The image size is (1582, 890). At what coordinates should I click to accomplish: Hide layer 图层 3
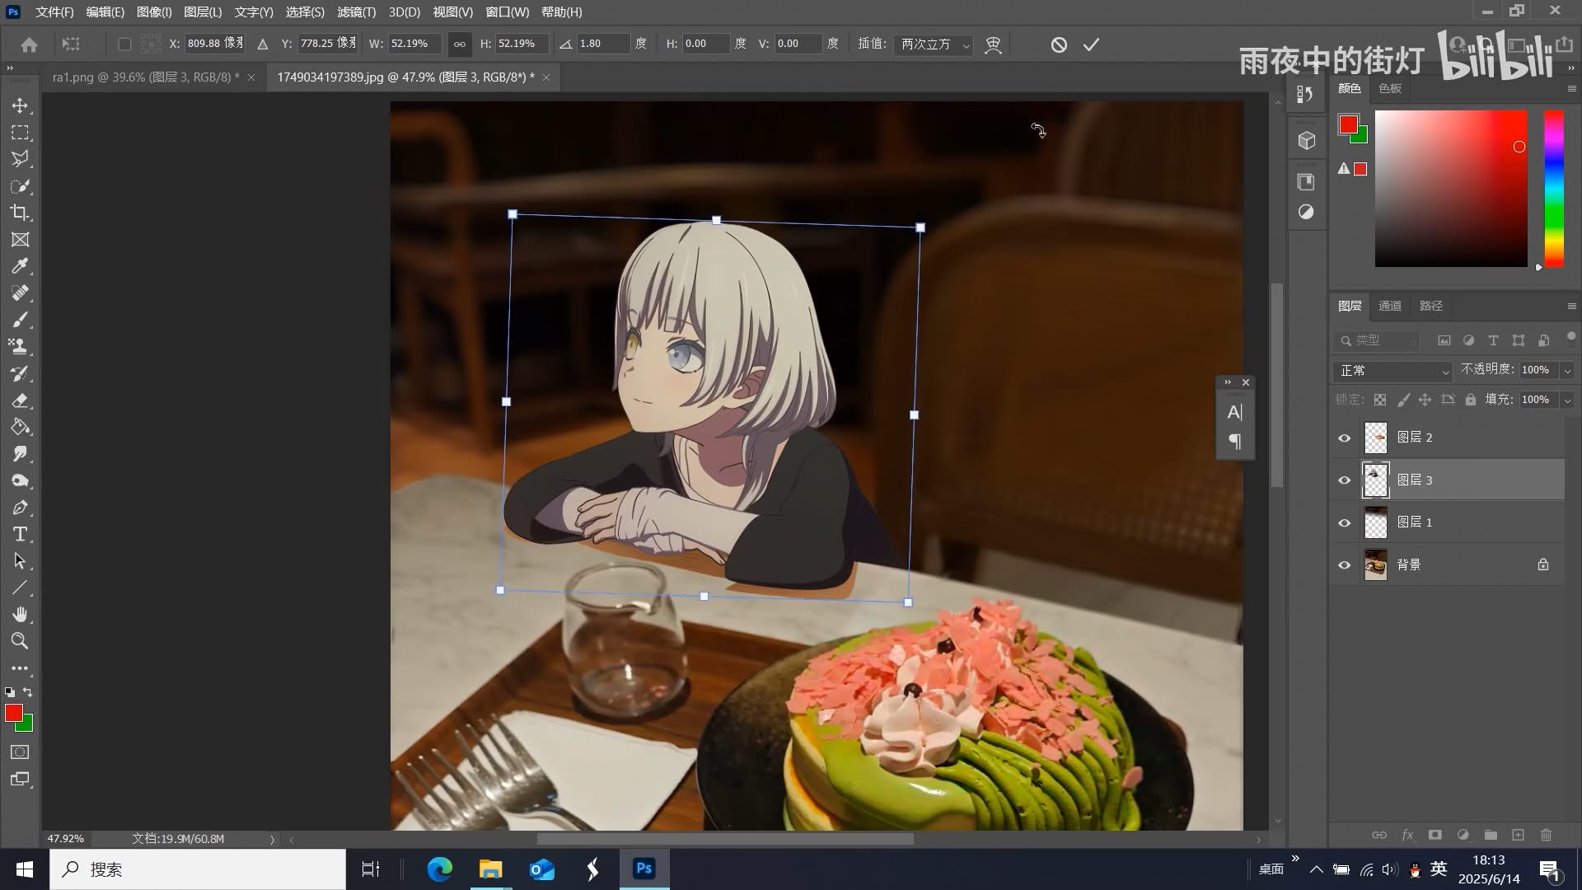pyautogui.click(x=1344, y=480)
